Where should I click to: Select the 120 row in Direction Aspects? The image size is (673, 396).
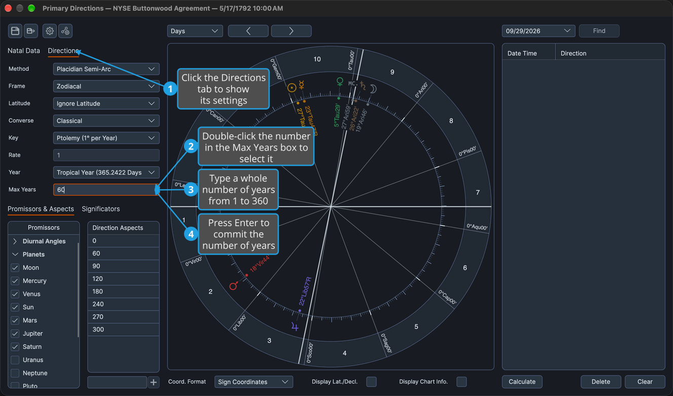click(x=124, y=279)
